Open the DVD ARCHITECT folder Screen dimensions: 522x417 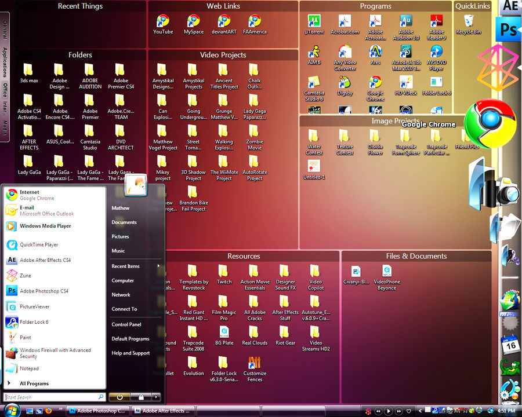point(121,137)
